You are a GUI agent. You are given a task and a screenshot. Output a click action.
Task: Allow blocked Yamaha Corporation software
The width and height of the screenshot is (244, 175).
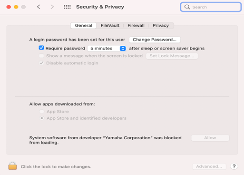click(x=210, y=138)
